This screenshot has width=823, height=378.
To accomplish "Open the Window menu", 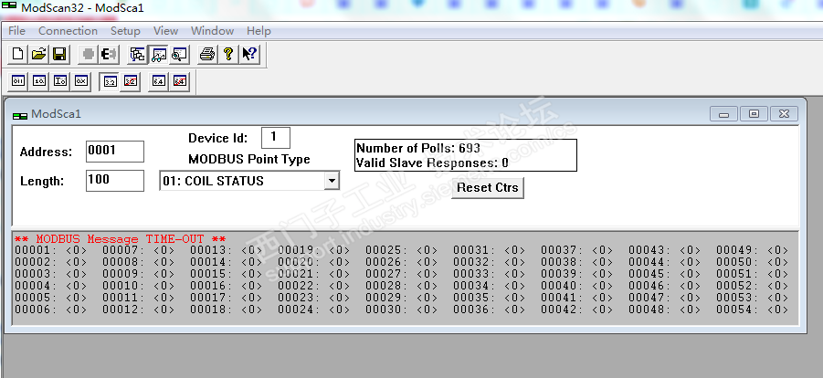I will click(x=212, y=31).
